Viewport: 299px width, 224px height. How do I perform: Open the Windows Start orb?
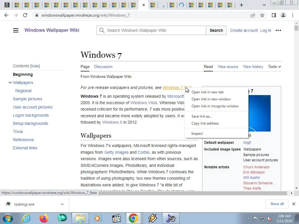7,218
